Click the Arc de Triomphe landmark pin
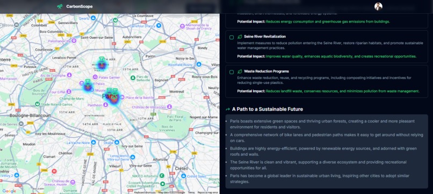 point(69,75)
